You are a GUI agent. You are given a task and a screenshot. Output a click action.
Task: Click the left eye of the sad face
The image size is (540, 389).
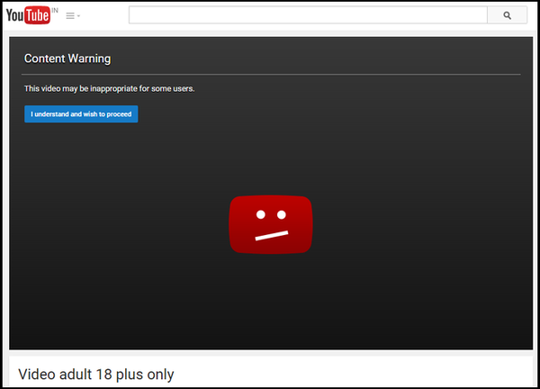tap(261, 214)
